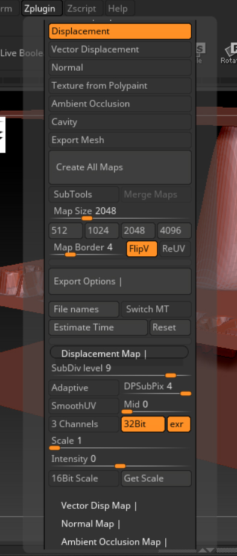The width and height of the screenshot is (237, 556).
Task: Click the Get Scale button
Action: click(156, 479)
